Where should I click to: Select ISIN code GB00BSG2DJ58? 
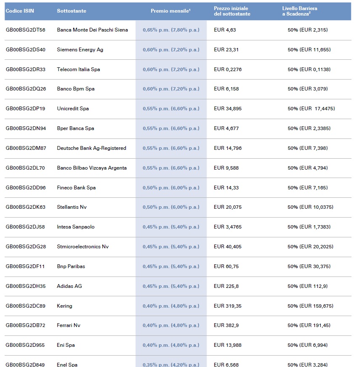(25, 227)
